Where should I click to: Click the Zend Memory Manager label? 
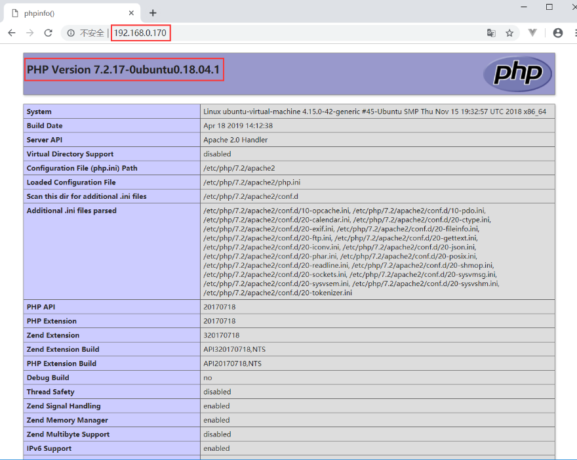click(x=68, y=420)
